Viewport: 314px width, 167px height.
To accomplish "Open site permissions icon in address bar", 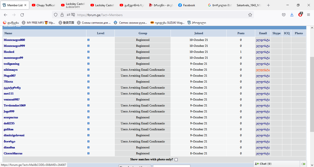I will 68,15.
